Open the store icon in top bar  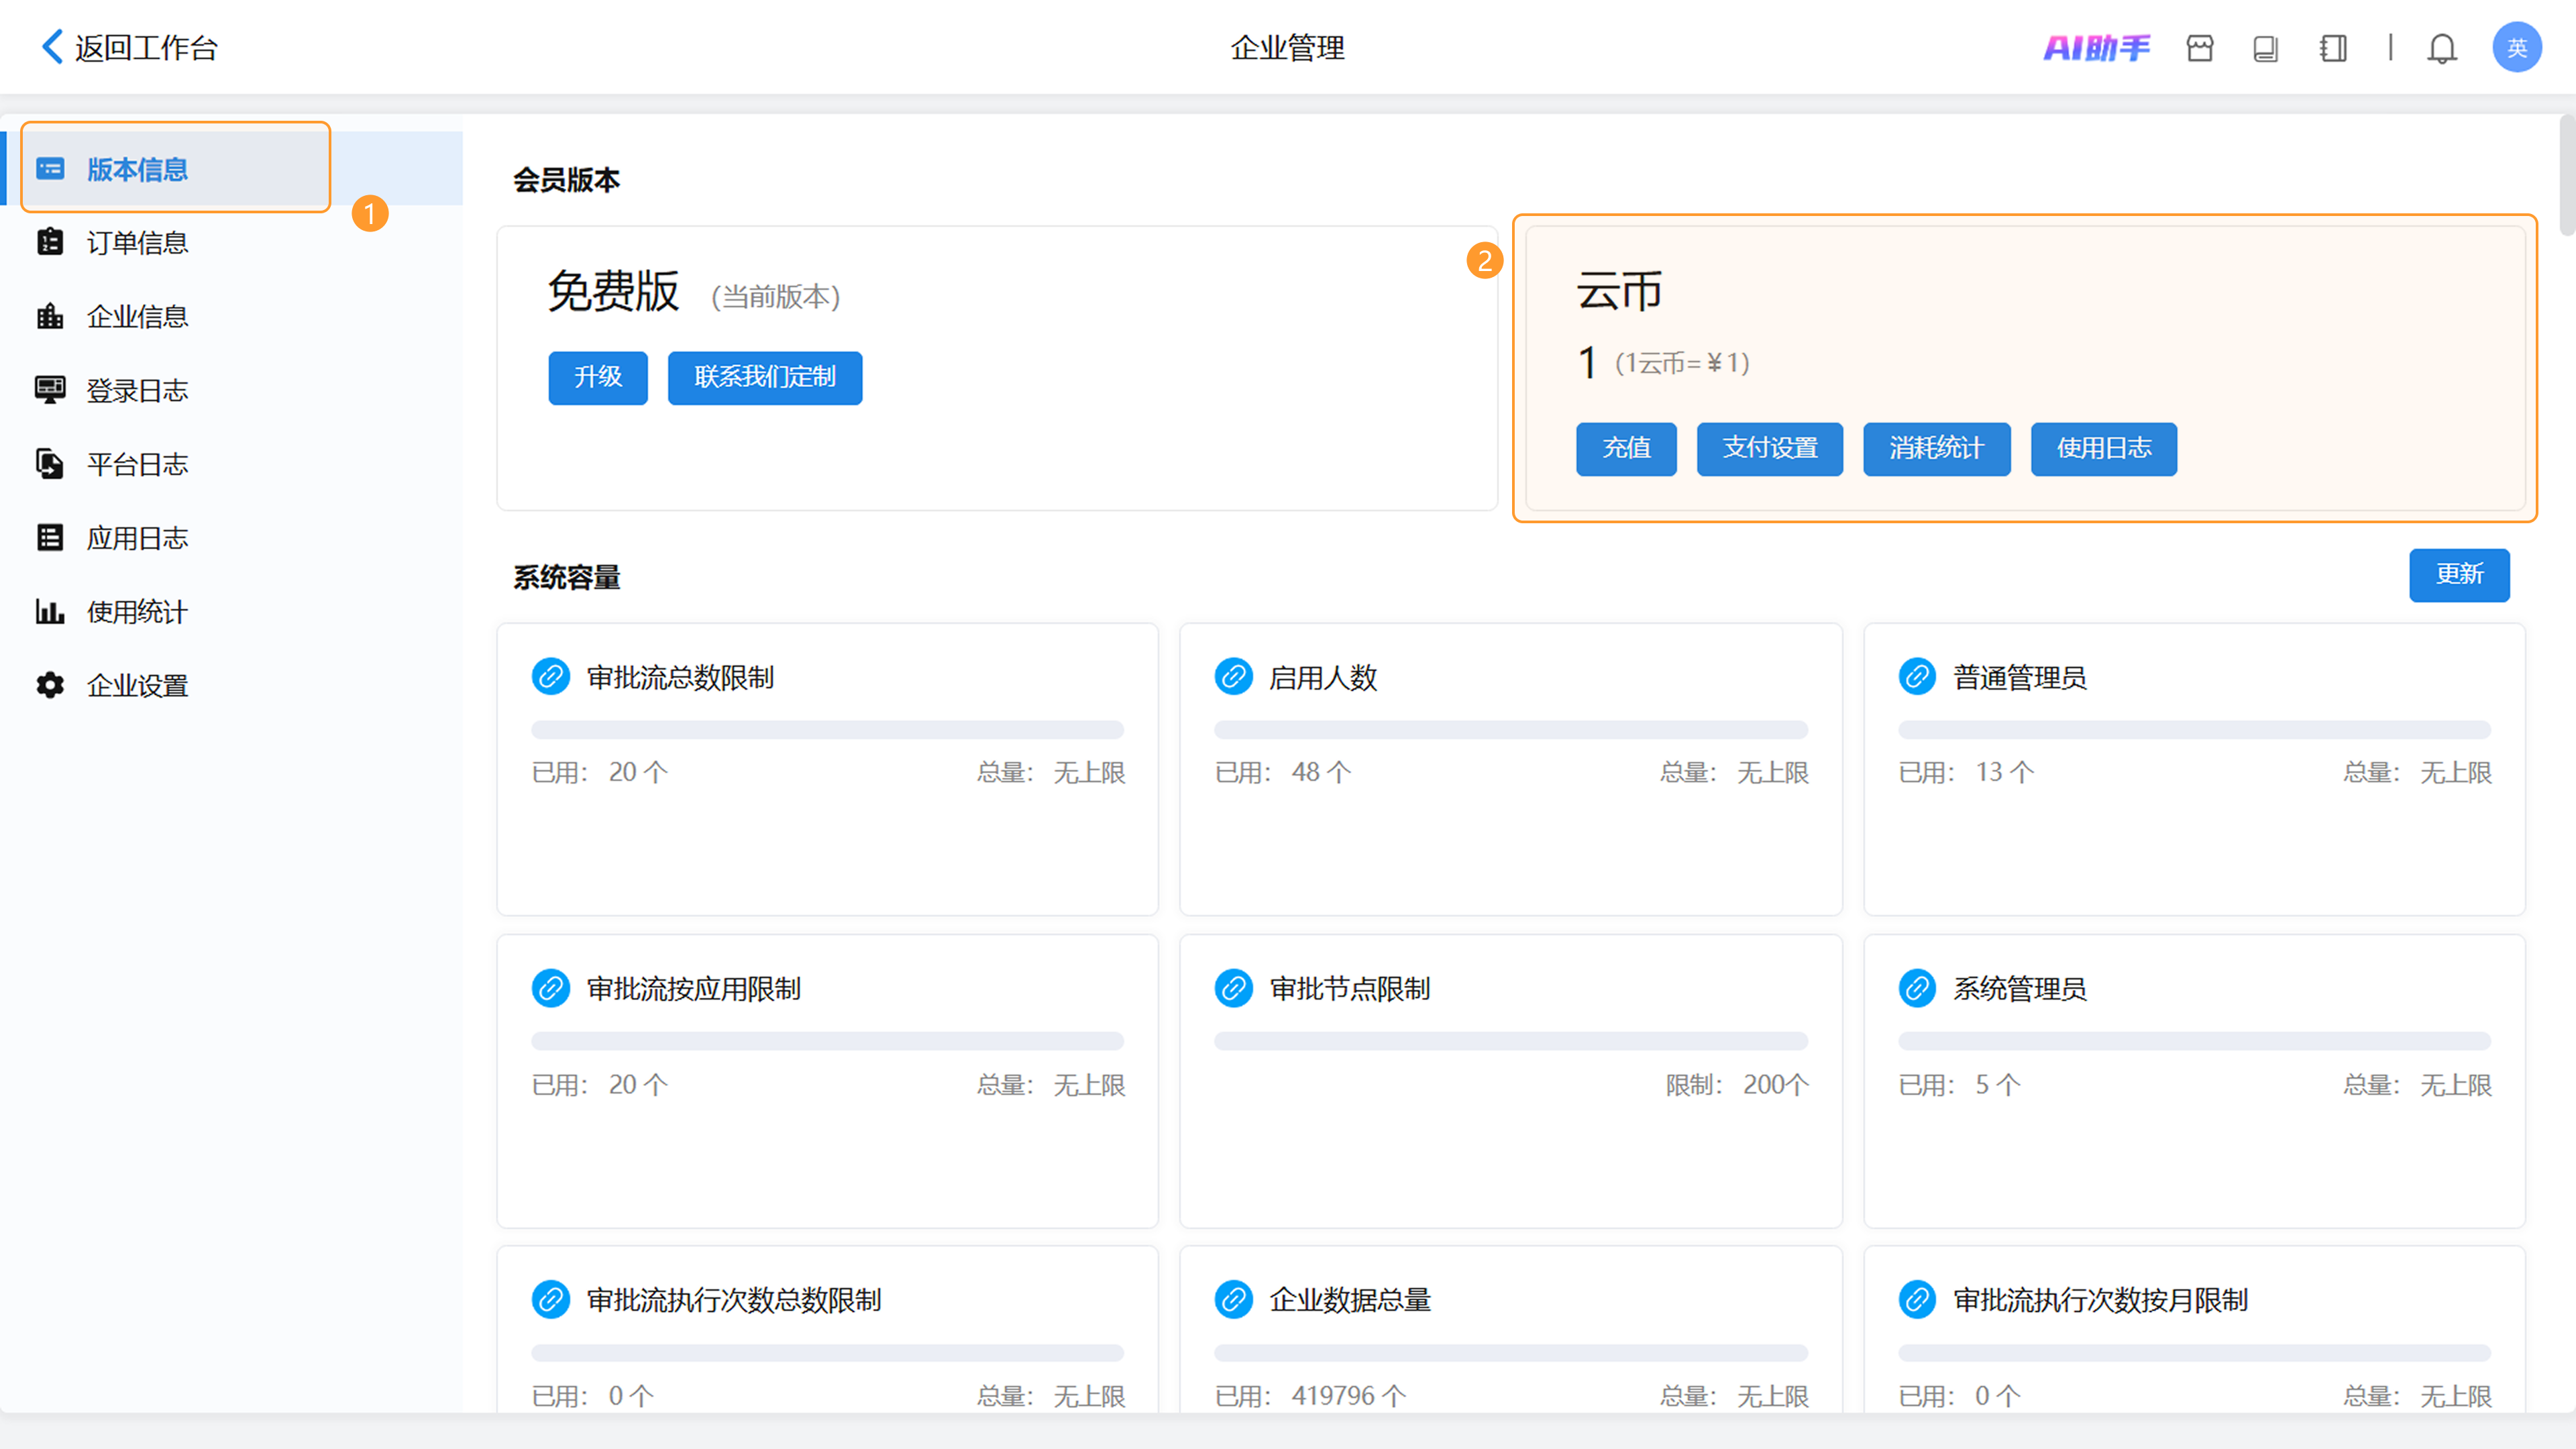point(2200,48)
